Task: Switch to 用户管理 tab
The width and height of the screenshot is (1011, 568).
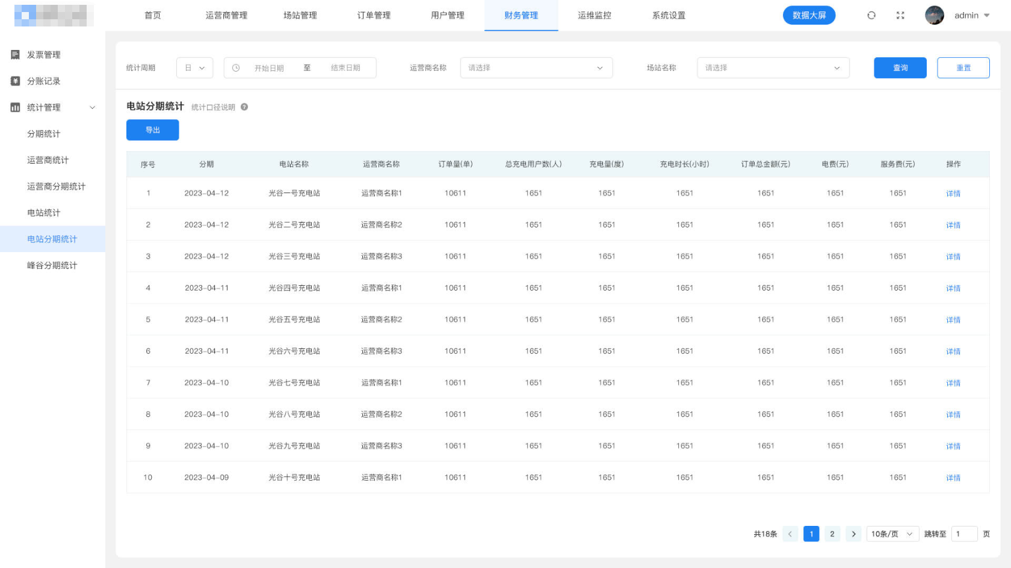Action: click(448, 16)
